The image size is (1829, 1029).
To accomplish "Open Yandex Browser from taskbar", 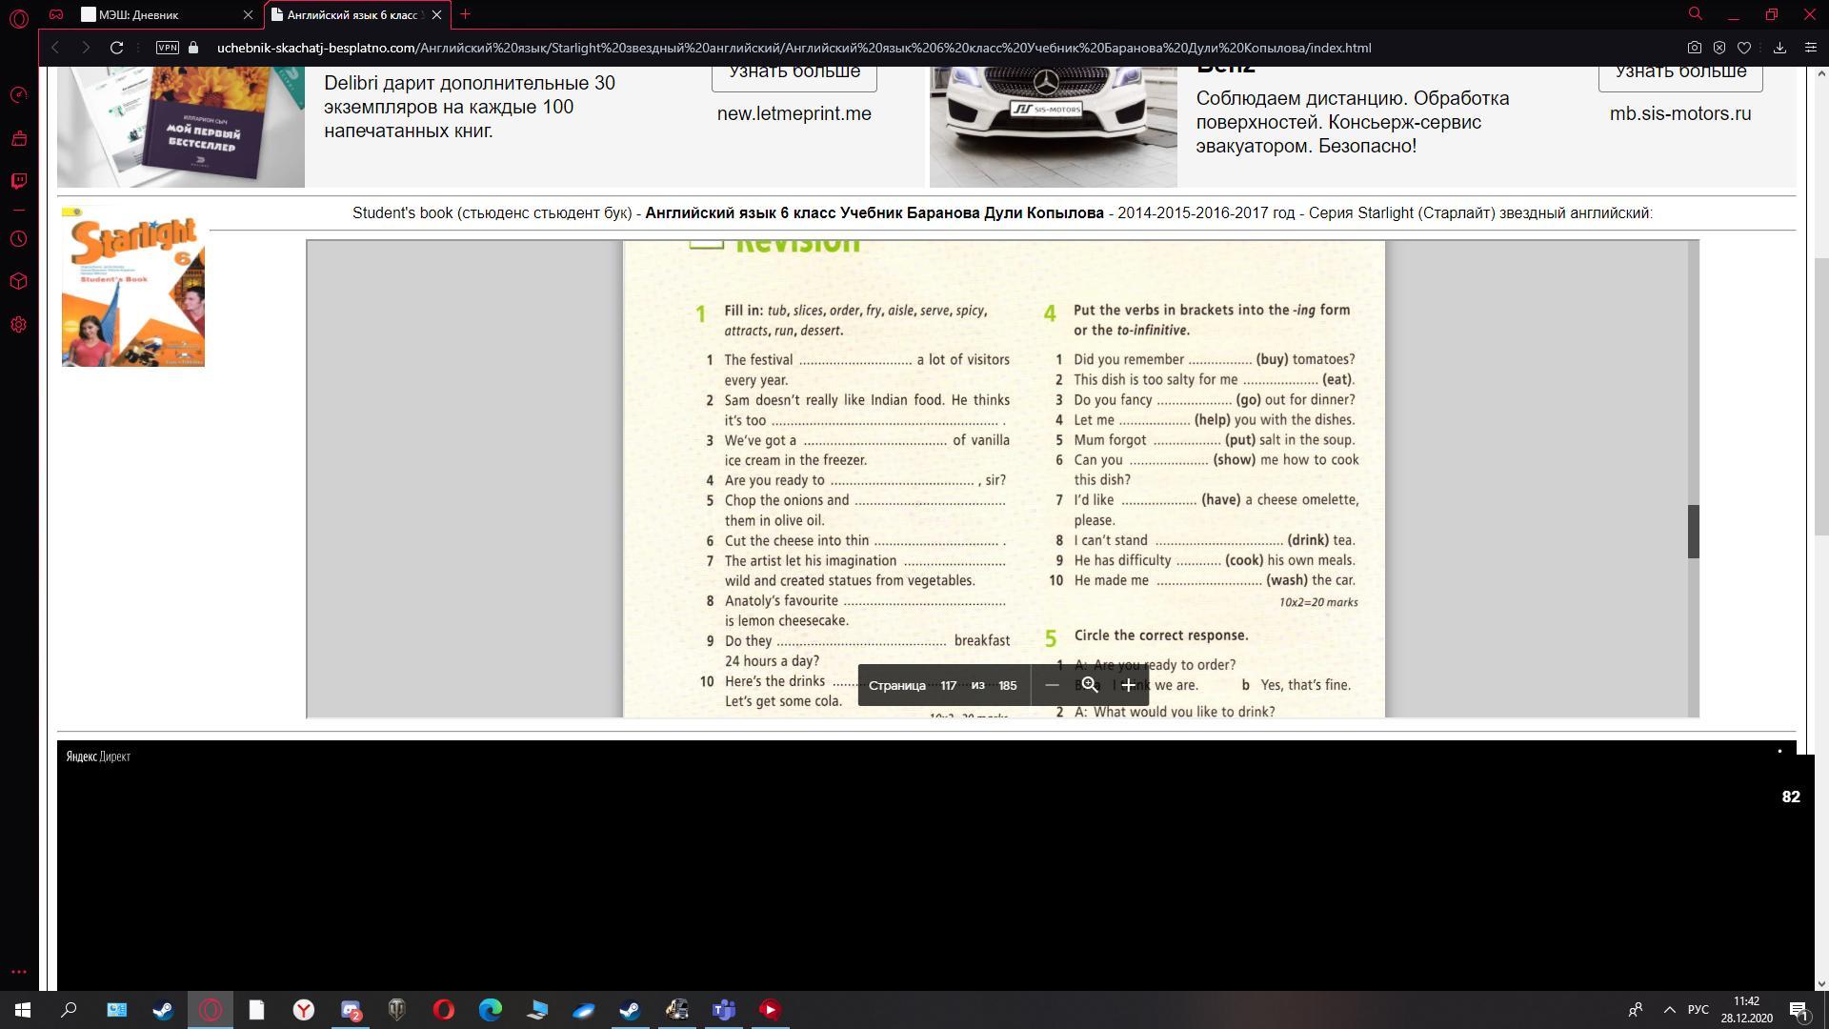I will [304, 1010].
